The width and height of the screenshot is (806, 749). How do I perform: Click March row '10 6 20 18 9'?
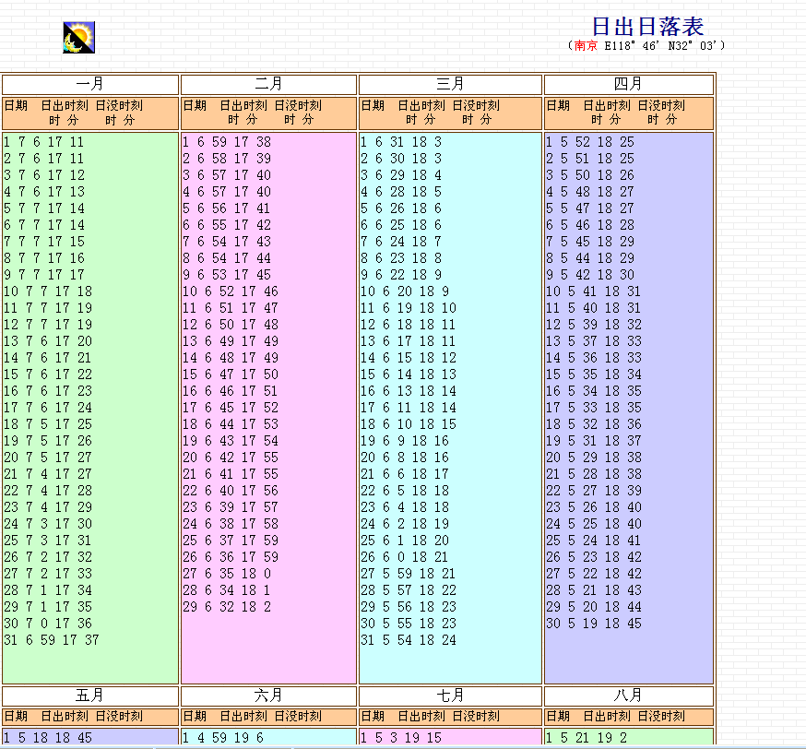pyautogui.click(x=405, y=291)
